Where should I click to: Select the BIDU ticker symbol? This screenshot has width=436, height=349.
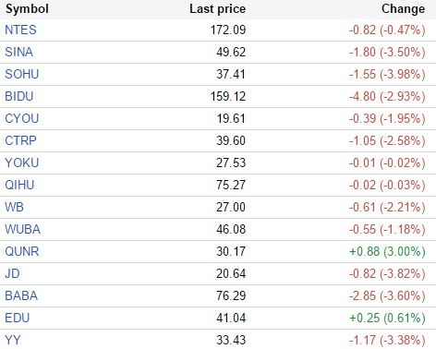(19, 96)
